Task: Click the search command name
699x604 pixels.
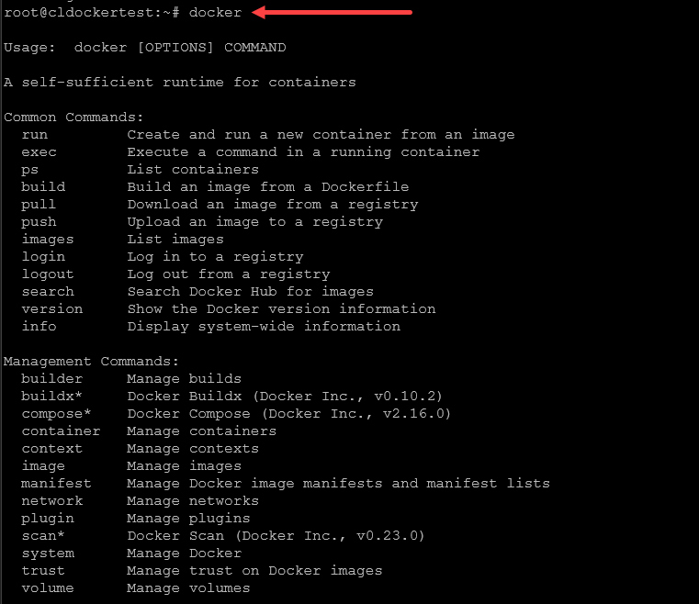Action: click(x=48, y=291)
